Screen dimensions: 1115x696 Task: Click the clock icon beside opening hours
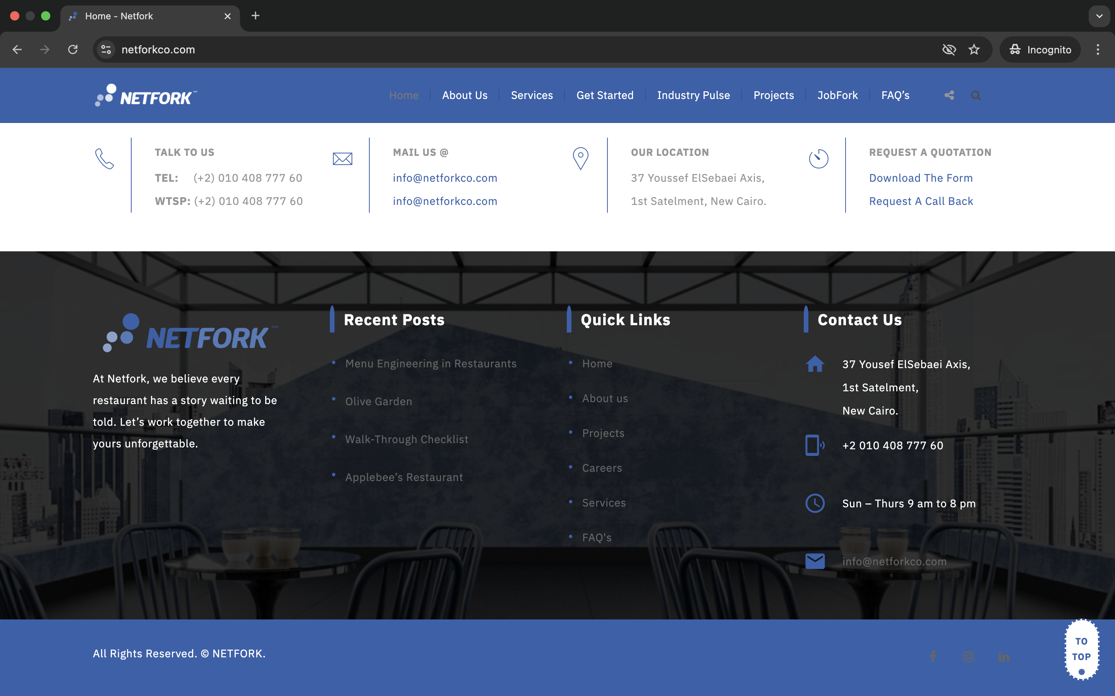(x=815, y=503)
